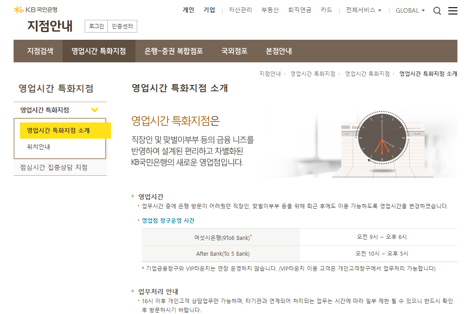Open the hamburger menu icon
The height and width of the screenshot is (314, 471).
[453, 11]
